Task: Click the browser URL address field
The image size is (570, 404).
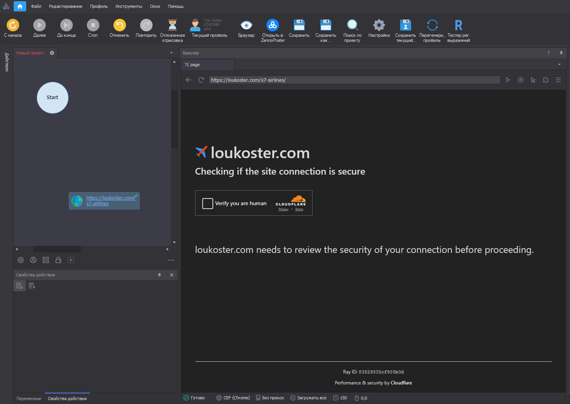Action: click(354, 80)
